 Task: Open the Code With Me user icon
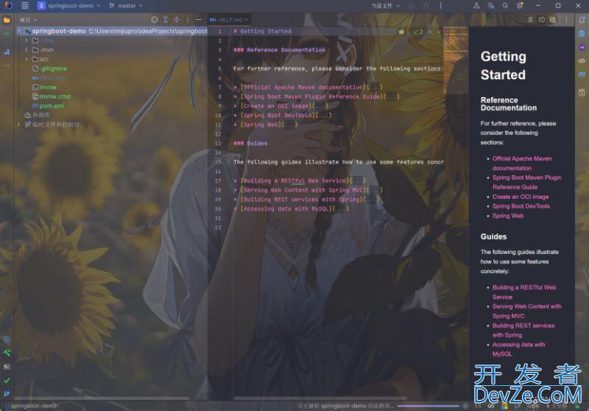(476, 6)
